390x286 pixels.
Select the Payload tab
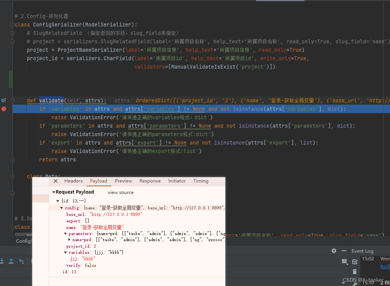99,181
